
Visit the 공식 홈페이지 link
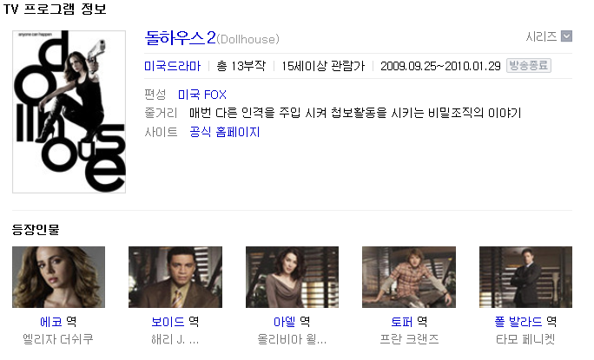[x=225, y=132]
